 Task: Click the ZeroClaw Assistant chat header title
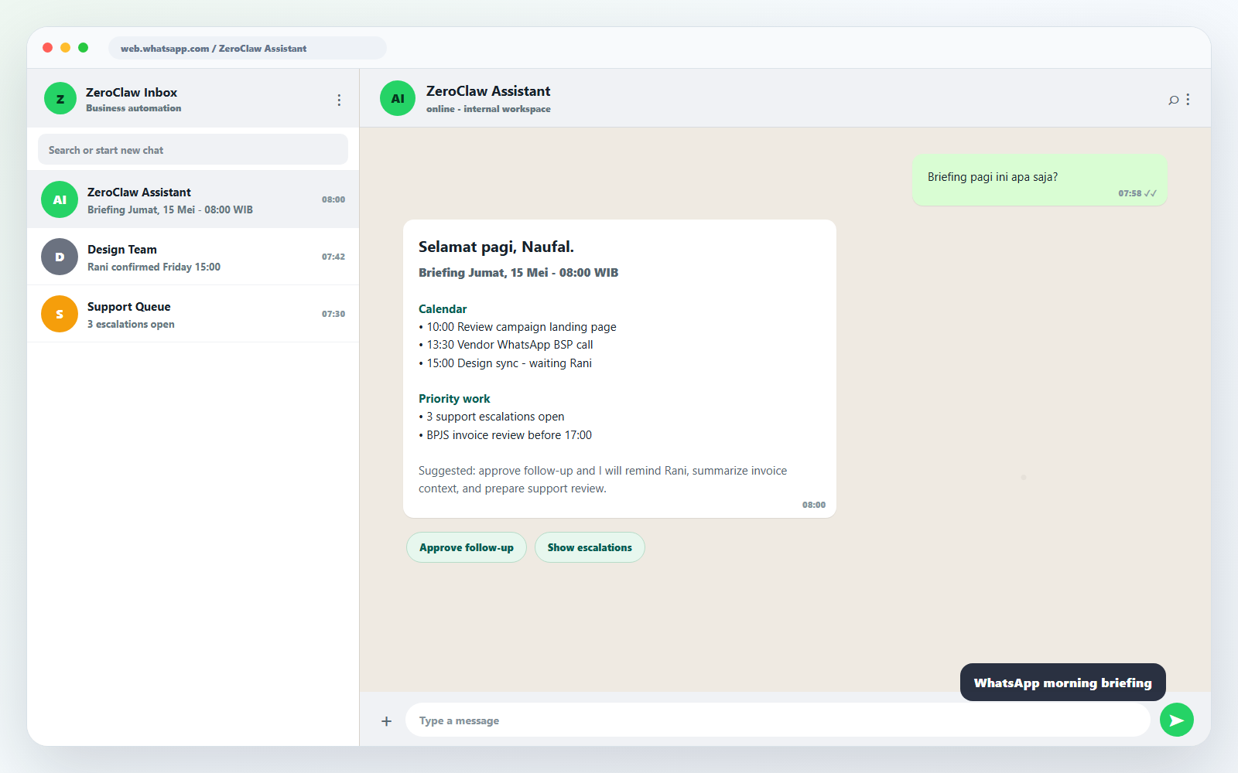pos(488,91)
